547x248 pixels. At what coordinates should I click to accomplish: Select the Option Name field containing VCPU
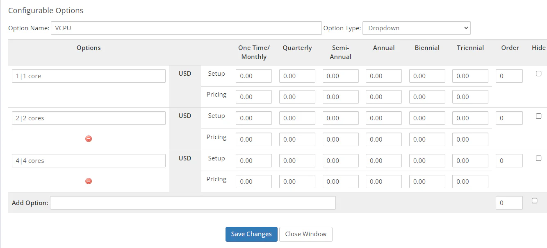[186, 28]
